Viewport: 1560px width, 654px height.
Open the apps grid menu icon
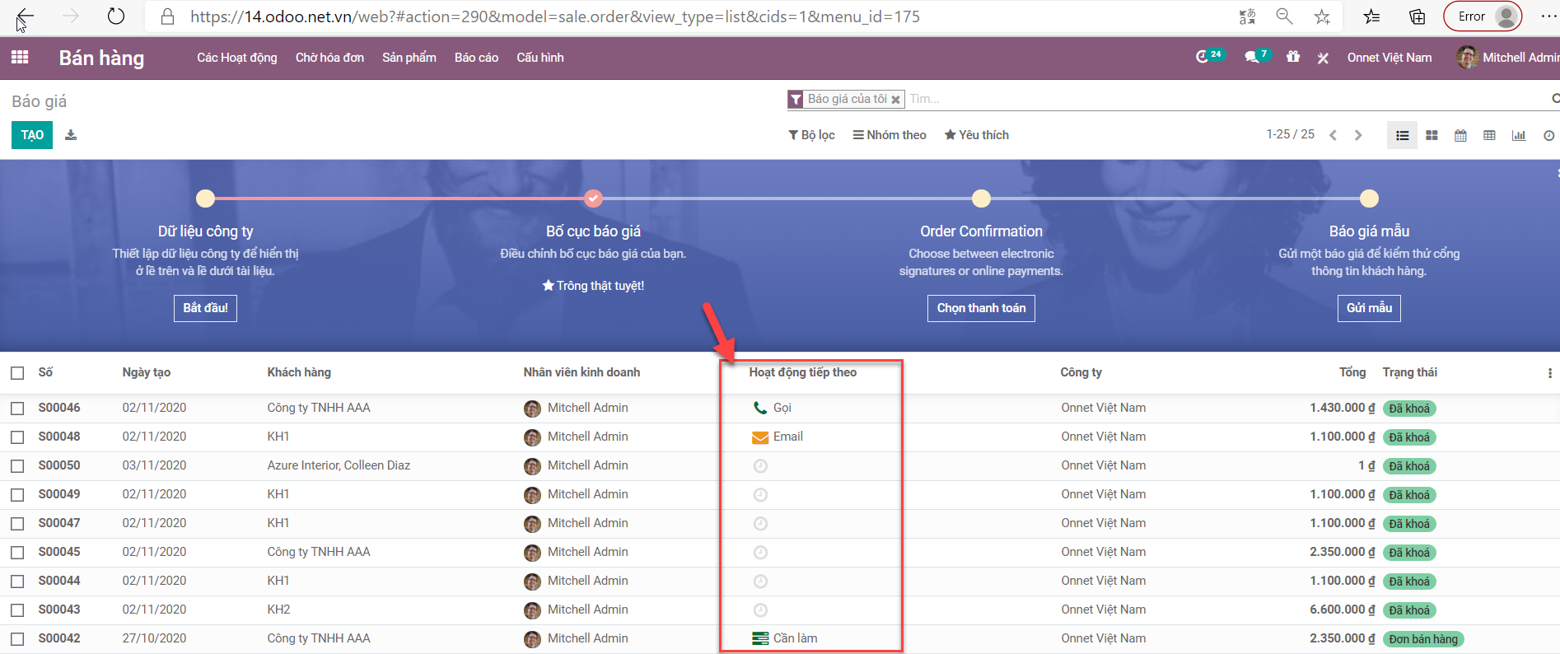pos(20,57)
